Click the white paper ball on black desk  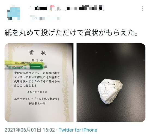pos(110,91)
